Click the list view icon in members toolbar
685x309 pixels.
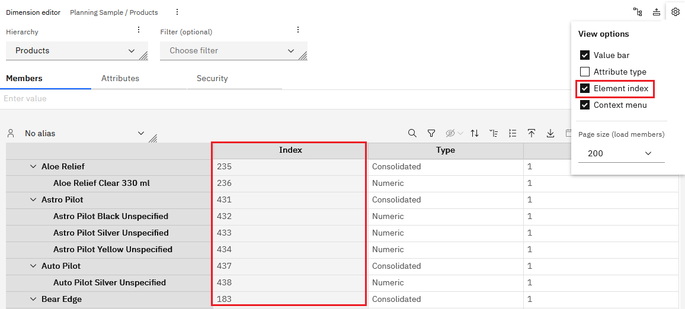(x=513, y=133)
